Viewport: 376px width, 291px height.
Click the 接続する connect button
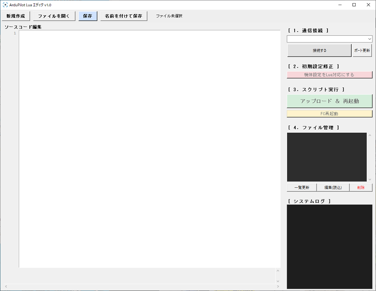(319, 50)
